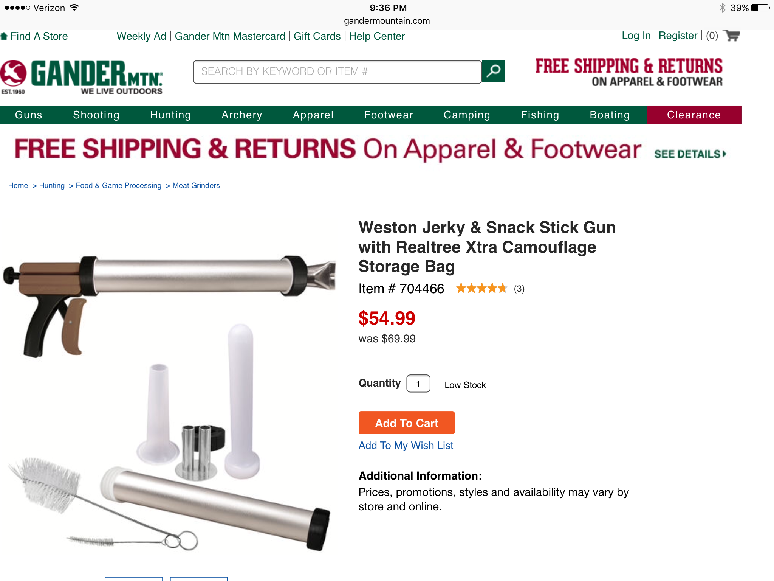Open the Camping navigation item
This screenshot has height=581, width=774.
point(467,115)
